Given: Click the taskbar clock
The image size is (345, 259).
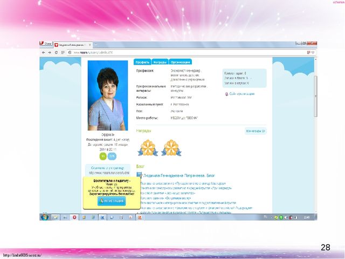Looking at the screenshot, I should (x=307, y=217).
